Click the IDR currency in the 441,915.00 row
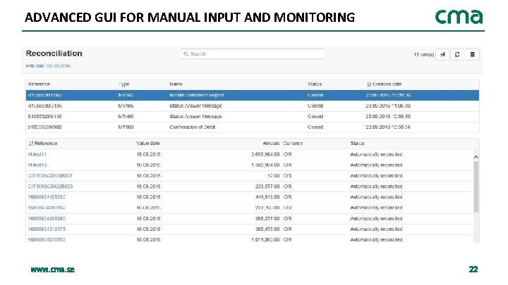 coord(287,197)
